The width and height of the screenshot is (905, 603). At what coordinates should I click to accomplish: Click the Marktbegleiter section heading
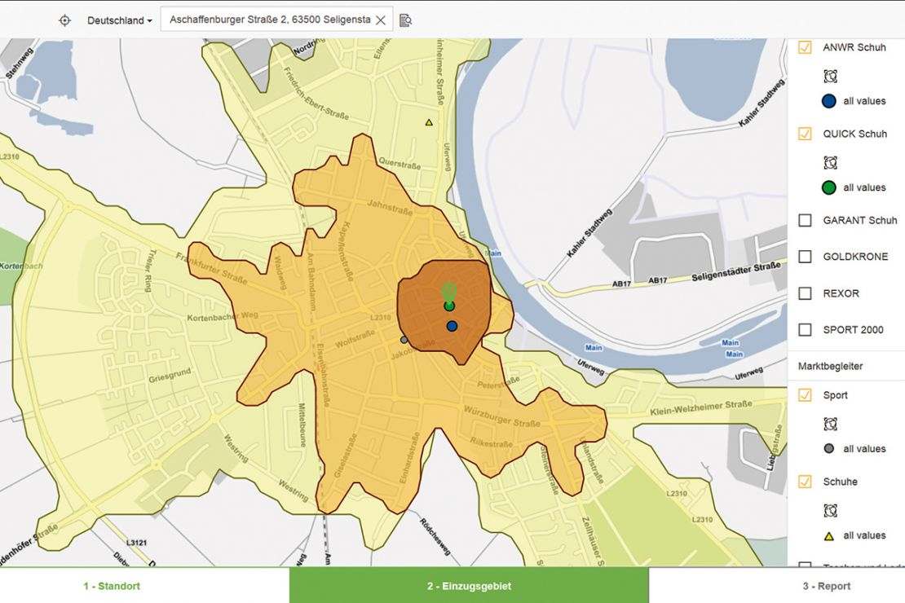(x=830, y=366)
